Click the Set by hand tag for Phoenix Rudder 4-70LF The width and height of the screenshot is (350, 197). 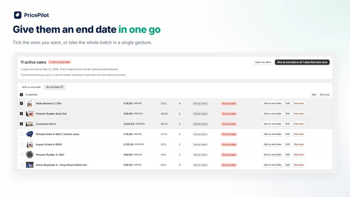point(200,155)
